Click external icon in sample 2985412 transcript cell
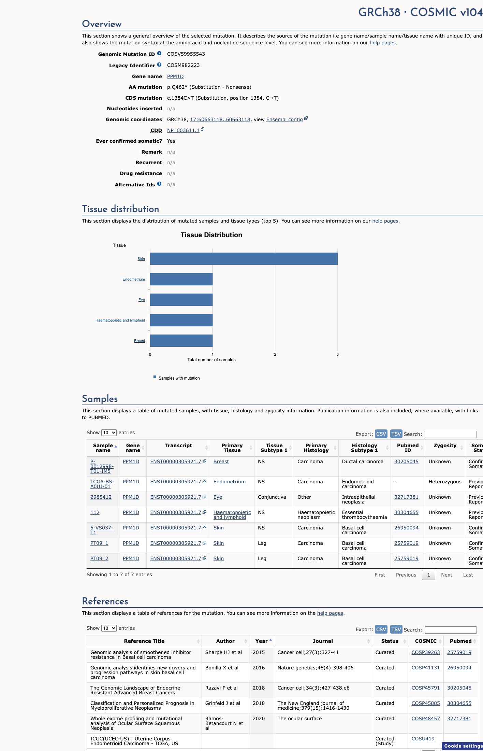This screenshot has height=751, width=483. 204,497
